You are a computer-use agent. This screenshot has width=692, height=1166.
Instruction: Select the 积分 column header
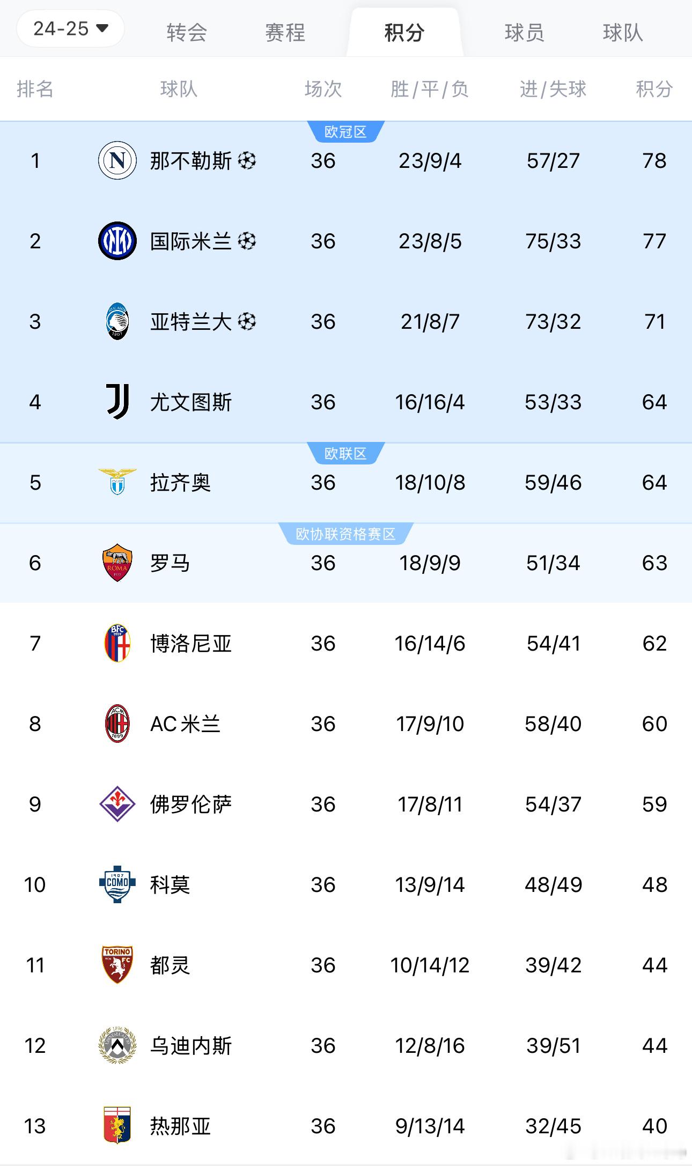[654, 89]
